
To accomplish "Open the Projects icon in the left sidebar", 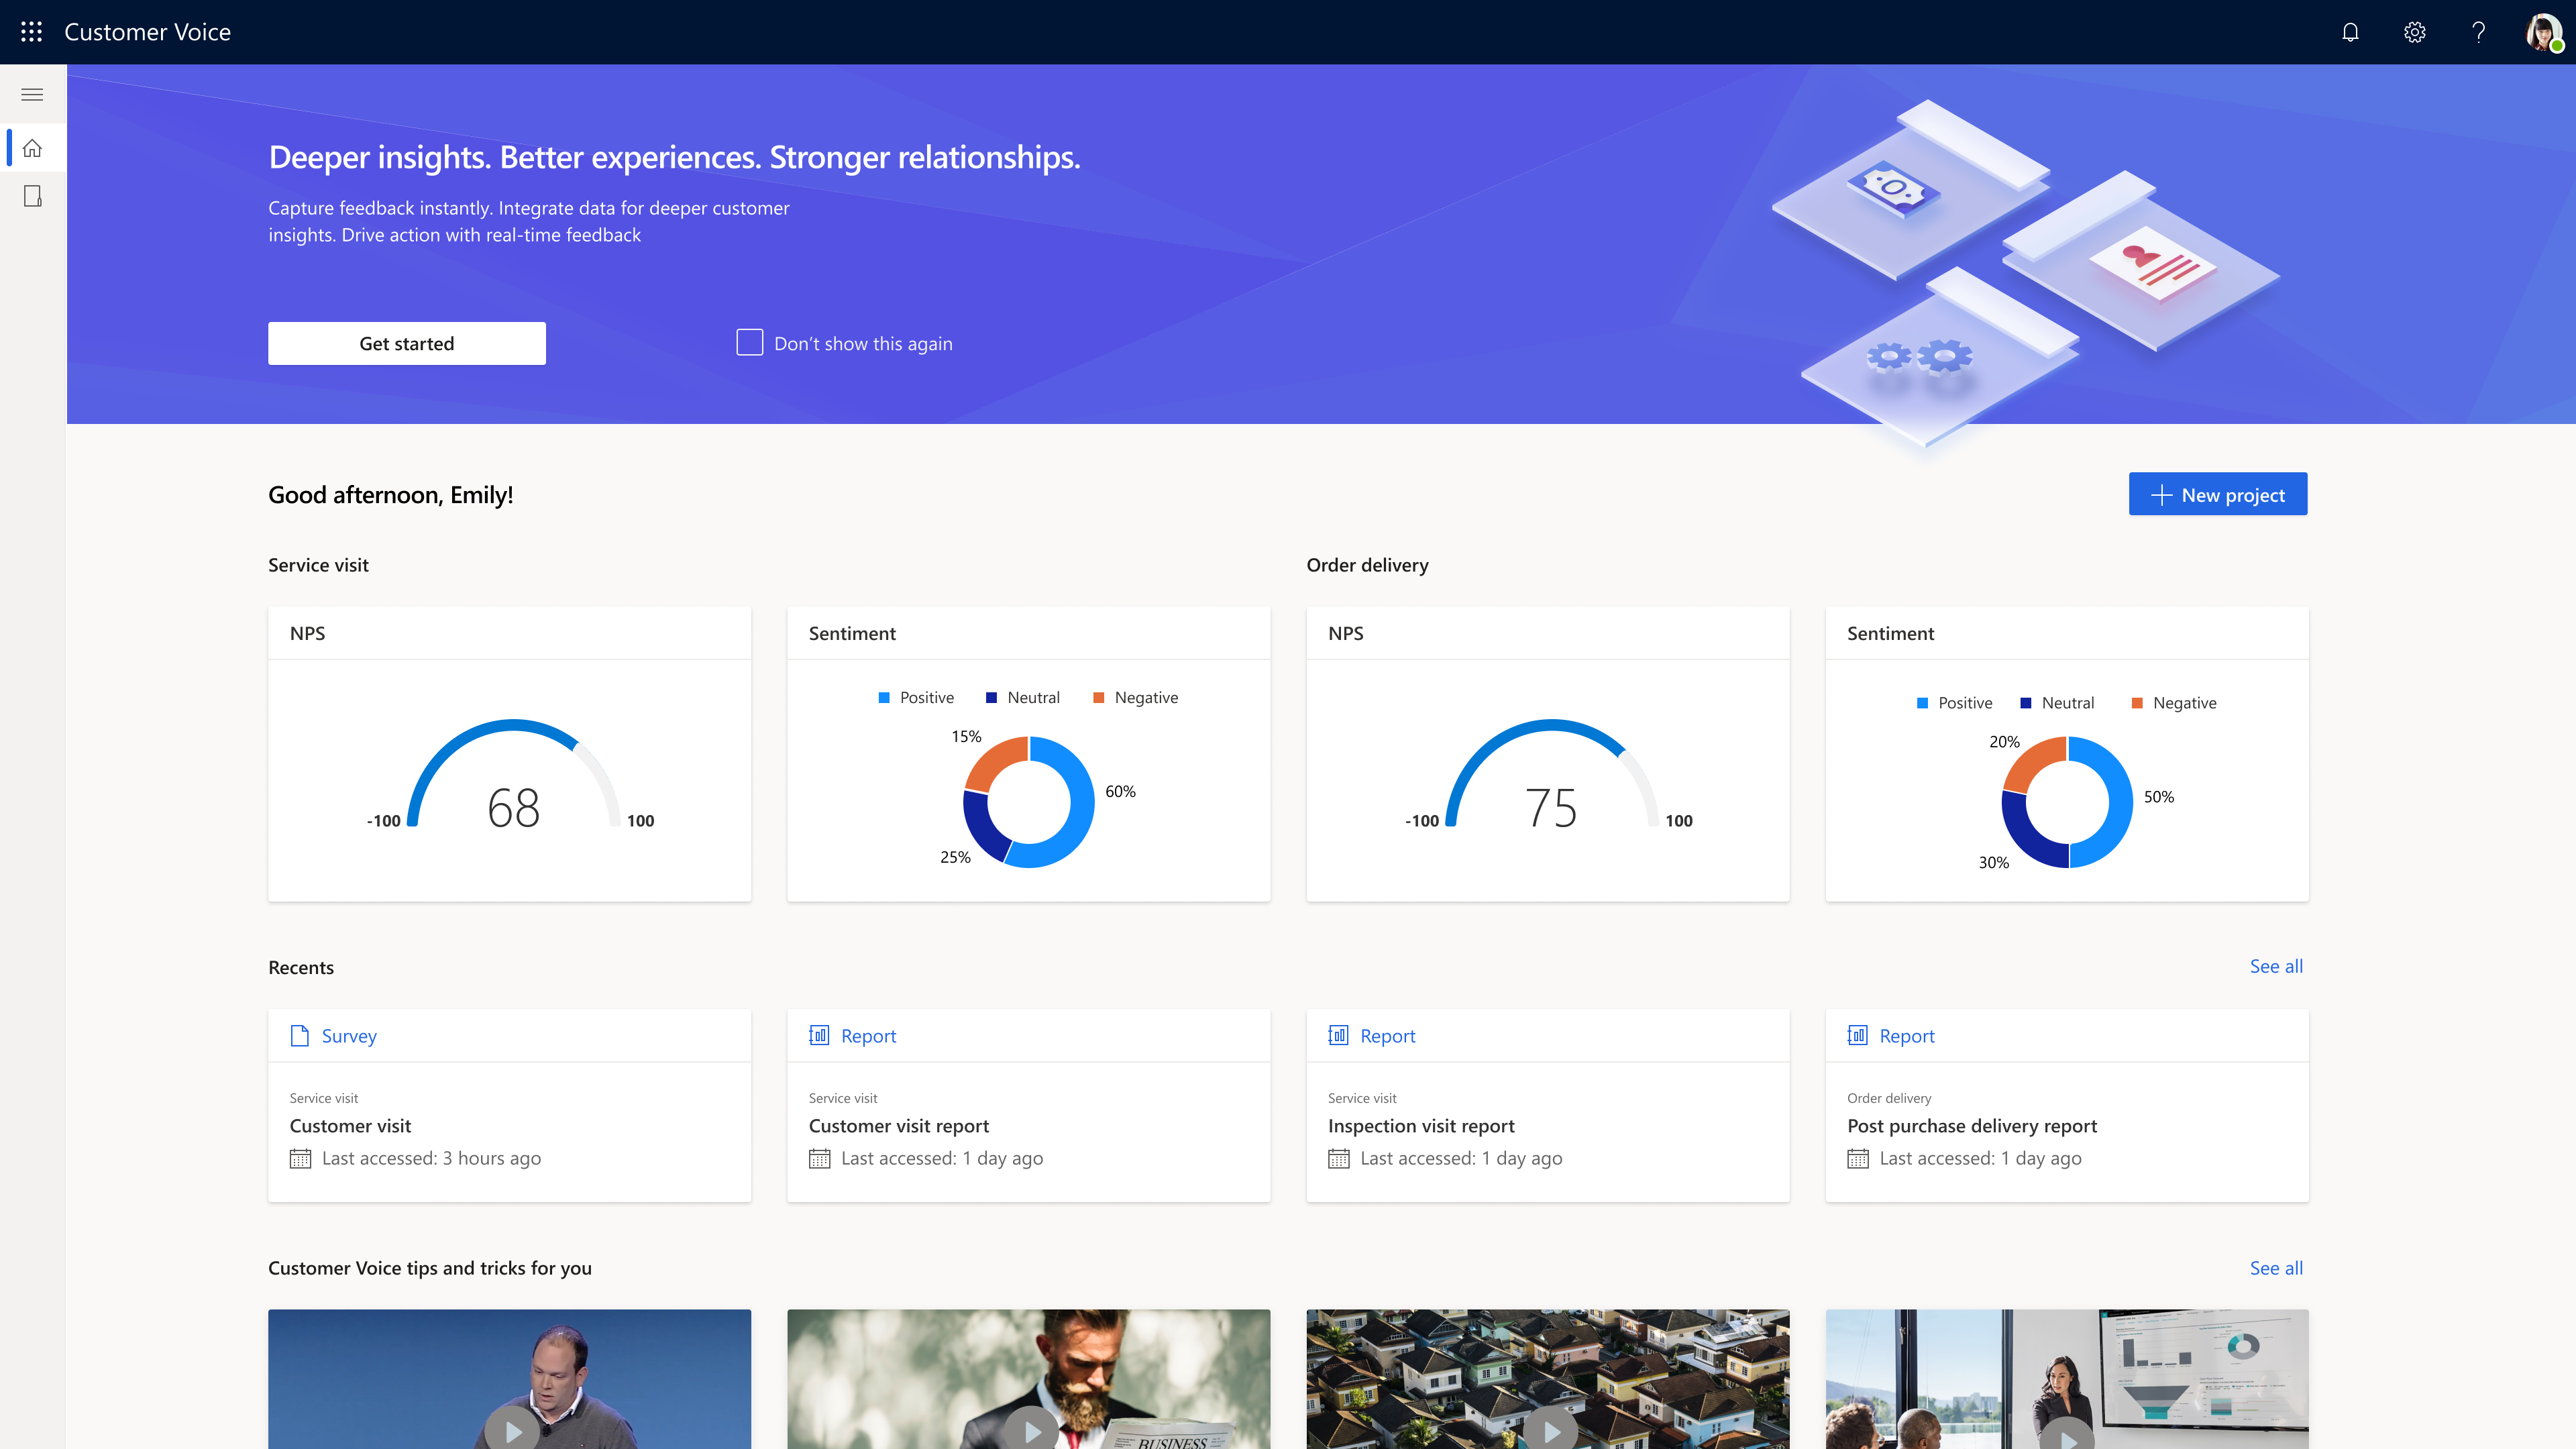I will pyautogui.click(x=33, y=196).
